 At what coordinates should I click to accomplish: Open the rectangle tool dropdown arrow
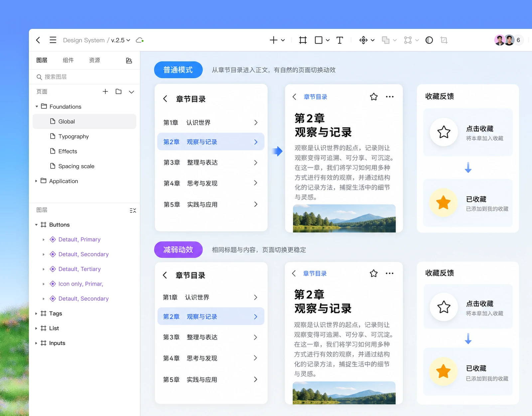click(328, 40)
